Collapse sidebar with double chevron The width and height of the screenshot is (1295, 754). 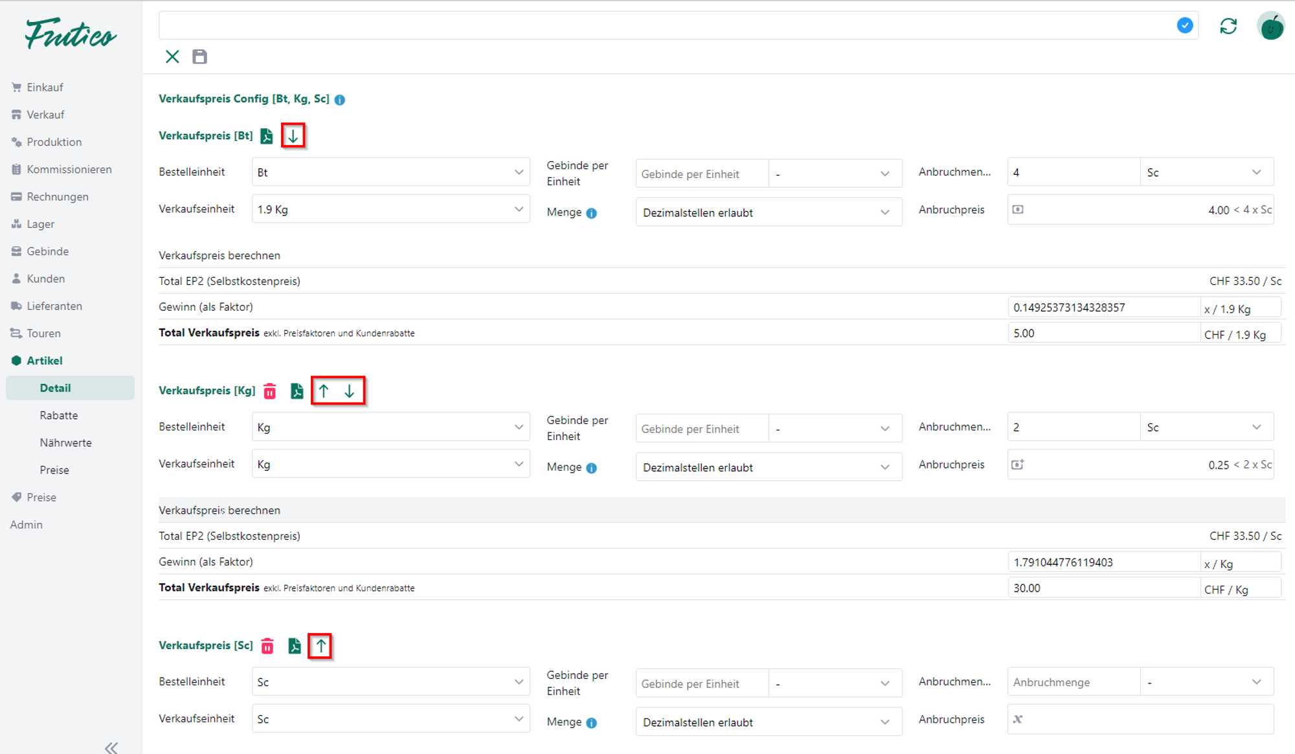pos(111,748)
